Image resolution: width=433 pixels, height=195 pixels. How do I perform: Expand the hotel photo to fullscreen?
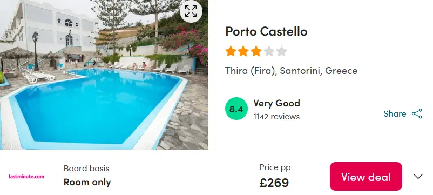tap(191, 11)
